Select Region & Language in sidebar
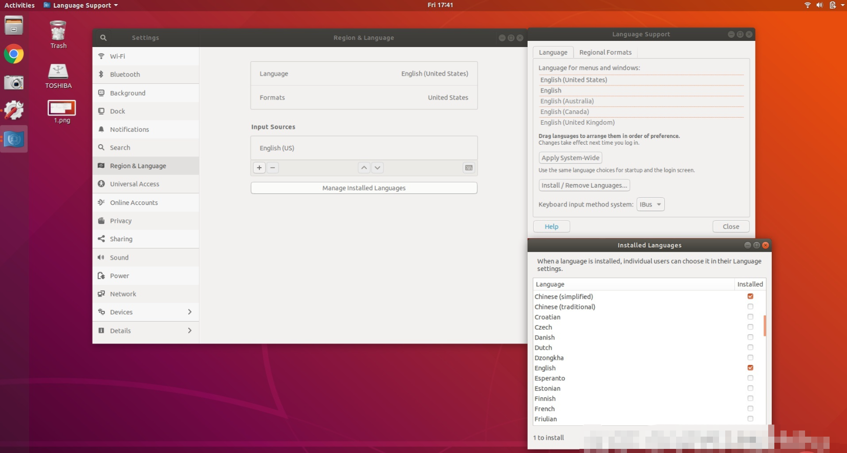Screen dimensions: 847x453 [146, 166]
